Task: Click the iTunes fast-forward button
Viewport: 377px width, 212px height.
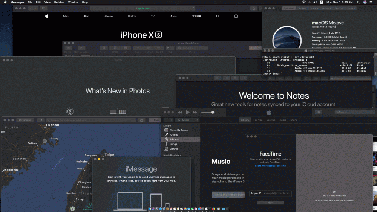Action: point(195,112)
